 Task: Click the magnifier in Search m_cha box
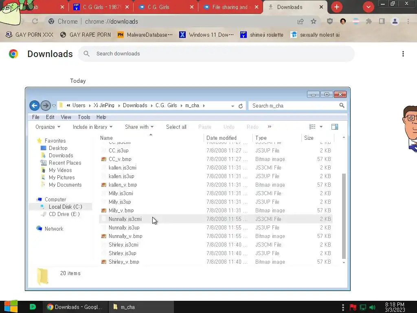[342, 106]
